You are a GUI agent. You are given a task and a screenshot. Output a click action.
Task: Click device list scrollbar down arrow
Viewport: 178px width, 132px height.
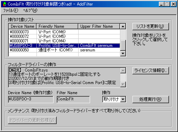123,53
